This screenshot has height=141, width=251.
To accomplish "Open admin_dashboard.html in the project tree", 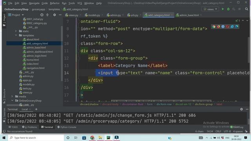I will pos(40,52).
